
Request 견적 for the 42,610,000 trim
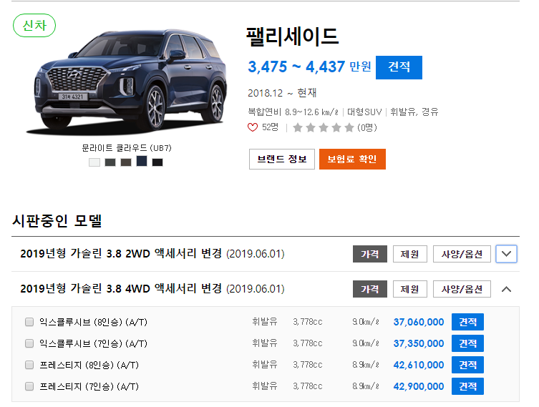(467, 365)
